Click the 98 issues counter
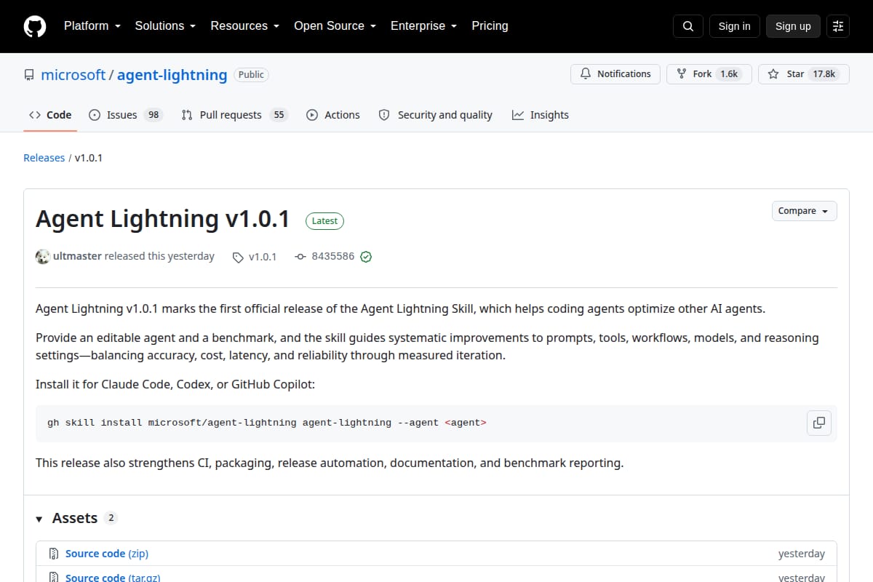This screenshot has height=582, width=873. point(153,115)
